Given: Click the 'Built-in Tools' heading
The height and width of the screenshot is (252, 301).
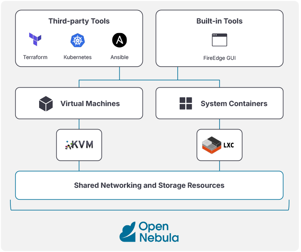Looking at the screenshot, I should (x=220, y=21).
